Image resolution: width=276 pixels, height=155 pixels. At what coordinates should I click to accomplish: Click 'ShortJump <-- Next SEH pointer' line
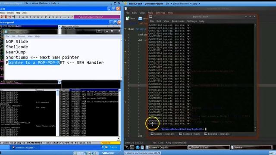[42, 57]
